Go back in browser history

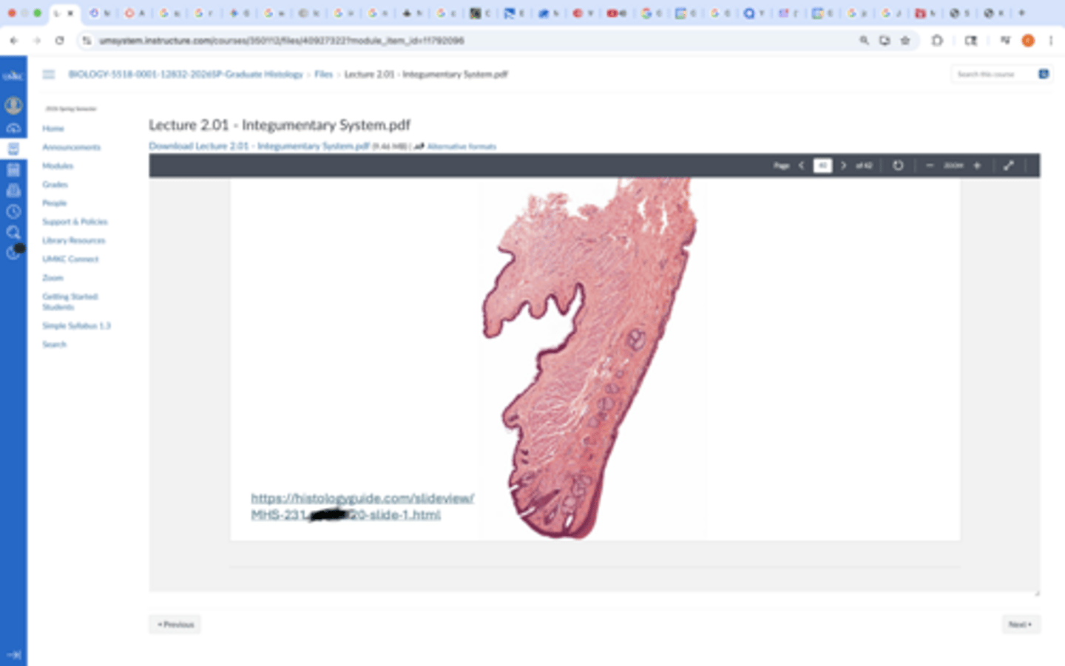click(14, 41)
